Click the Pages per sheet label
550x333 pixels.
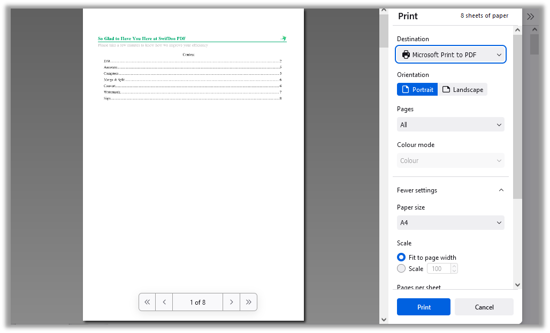pyautogui.click(x=419, y=287)
